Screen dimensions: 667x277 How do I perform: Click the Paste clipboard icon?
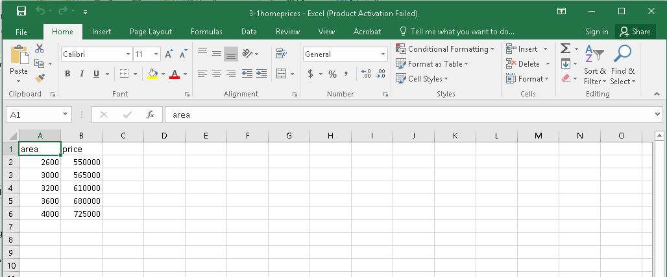[19, 55]
